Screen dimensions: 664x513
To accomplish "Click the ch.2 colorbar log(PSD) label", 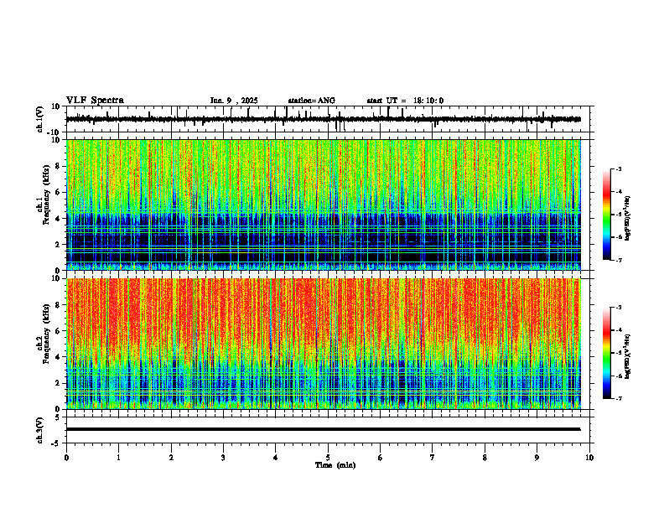I will tap(628, 355).
